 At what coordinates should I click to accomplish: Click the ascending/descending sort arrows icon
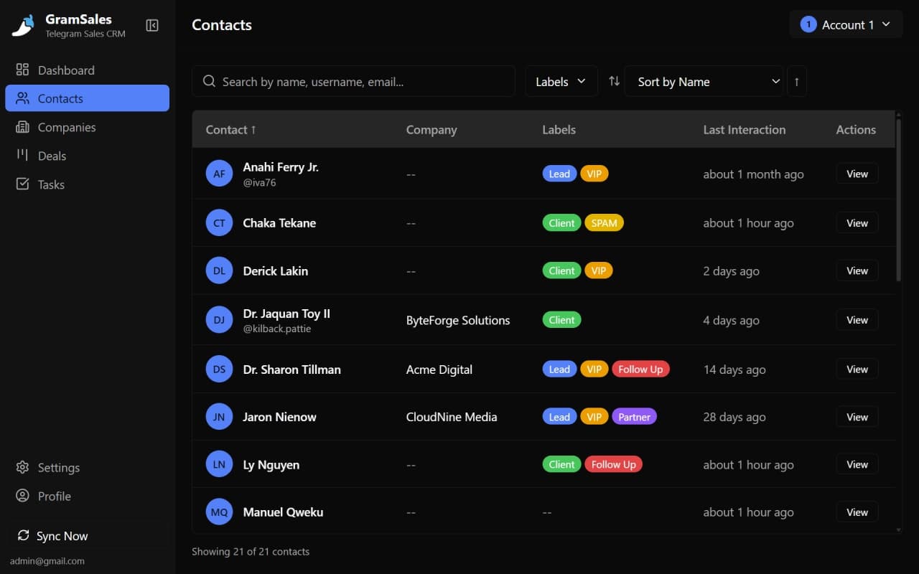coord(614,81)
